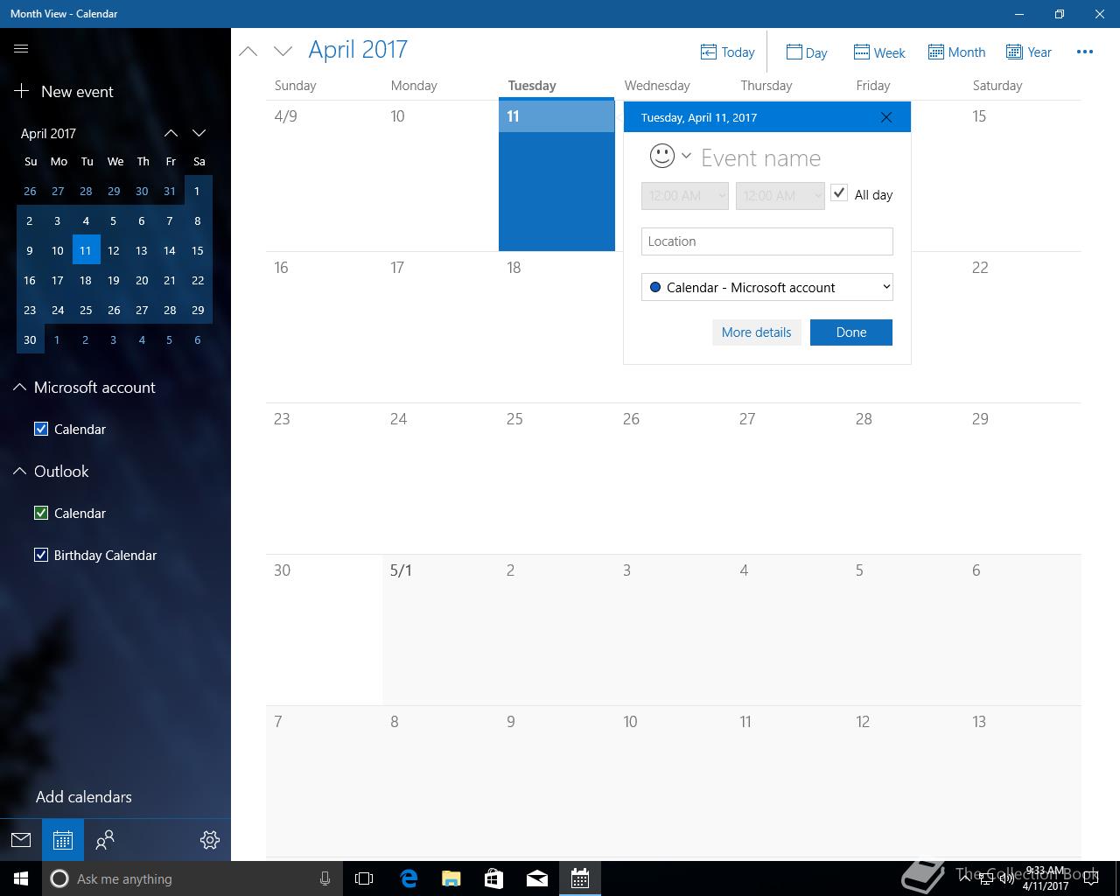
Task: Open the event emoji icon picker
Action: 670,156
